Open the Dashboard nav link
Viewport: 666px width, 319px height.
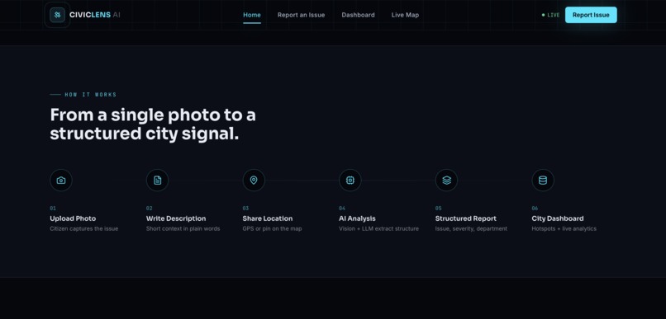pos(358,15)
